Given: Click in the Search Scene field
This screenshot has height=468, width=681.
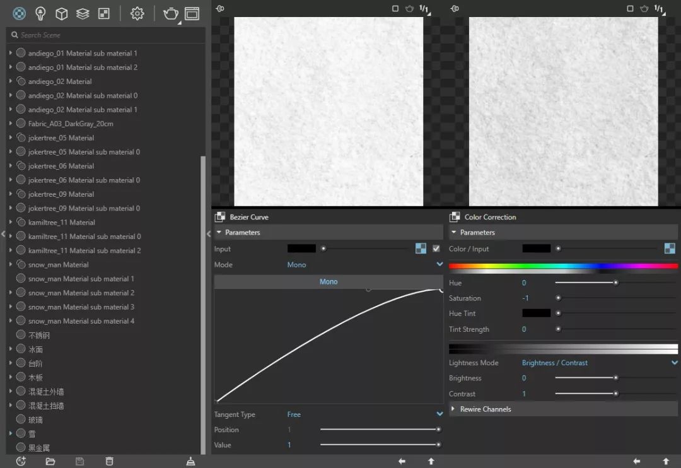Looking at the screenshot, I should tap(107, 35).
